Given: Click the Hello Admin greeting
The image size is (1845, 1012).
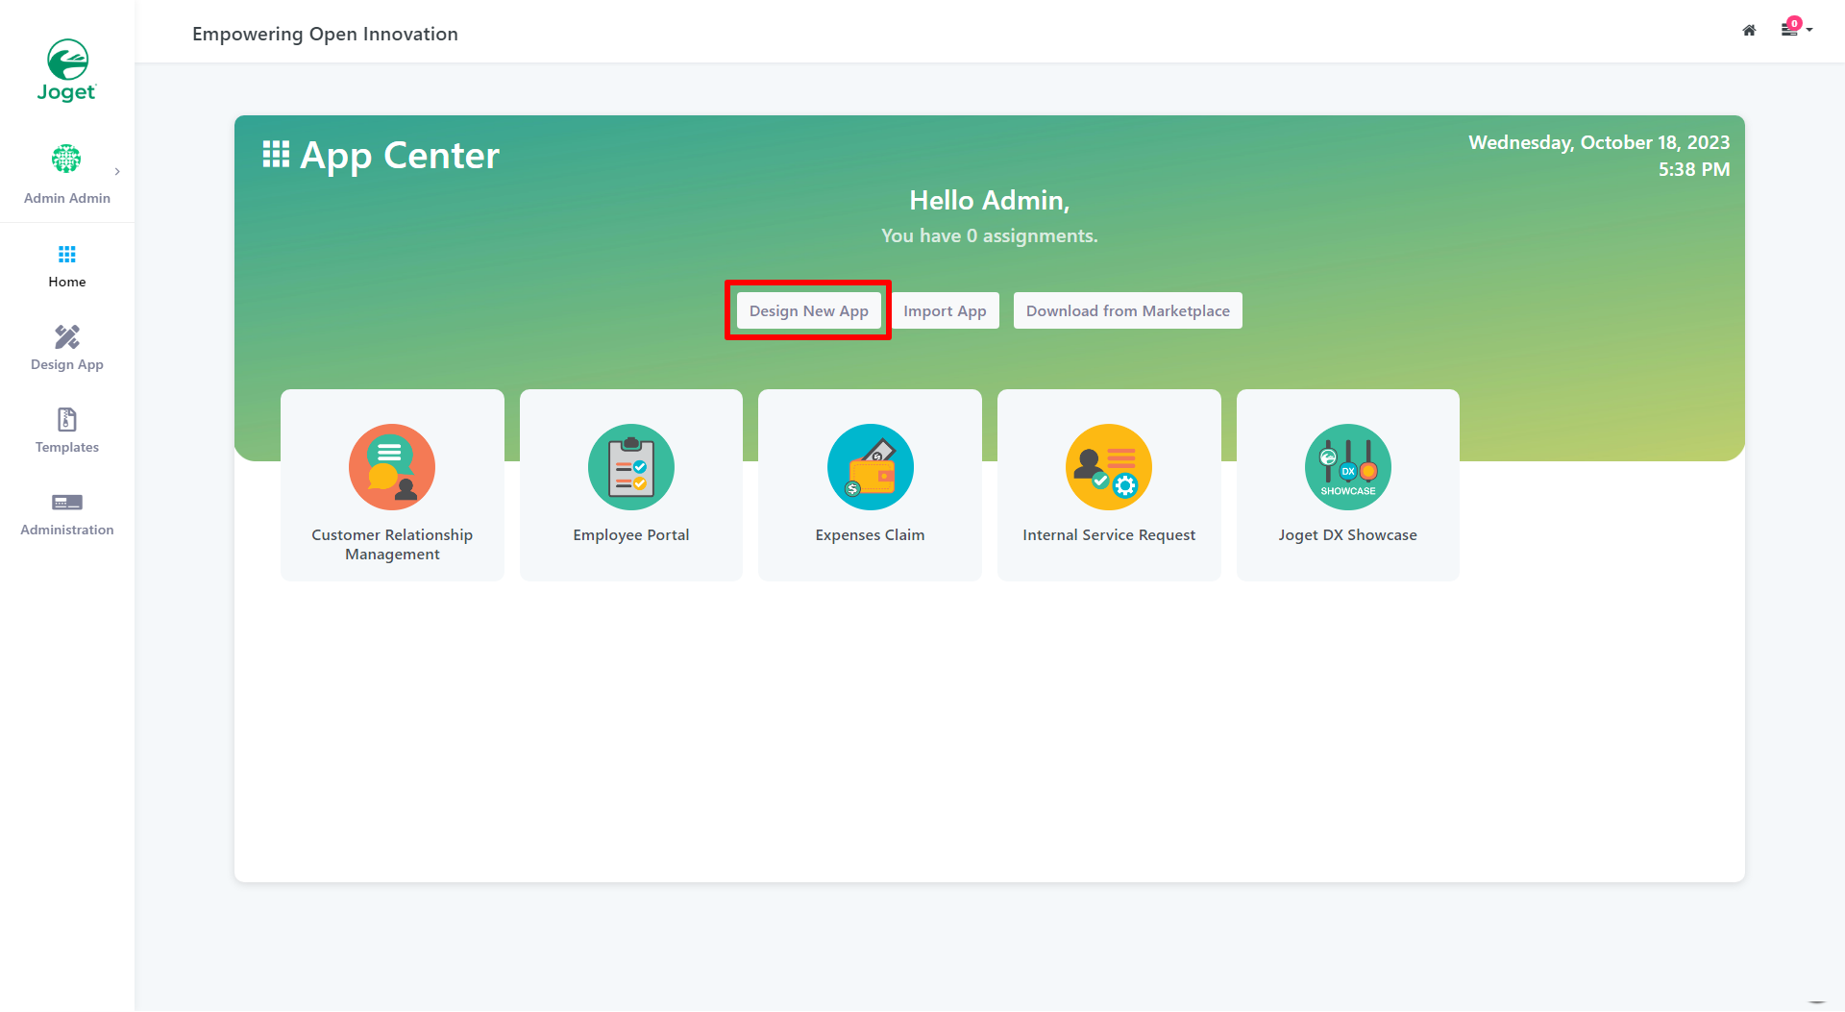Looking at the screenshot, I should pyautogui.click(x=990, y=200).
